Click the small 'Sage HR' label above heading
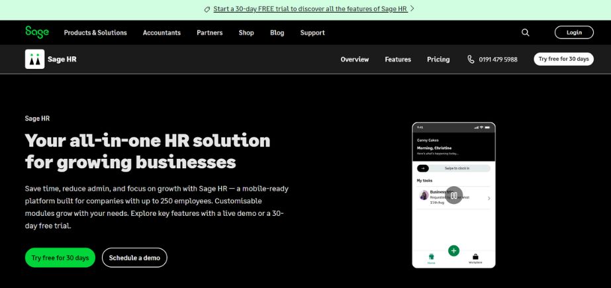 pos(38,119)
